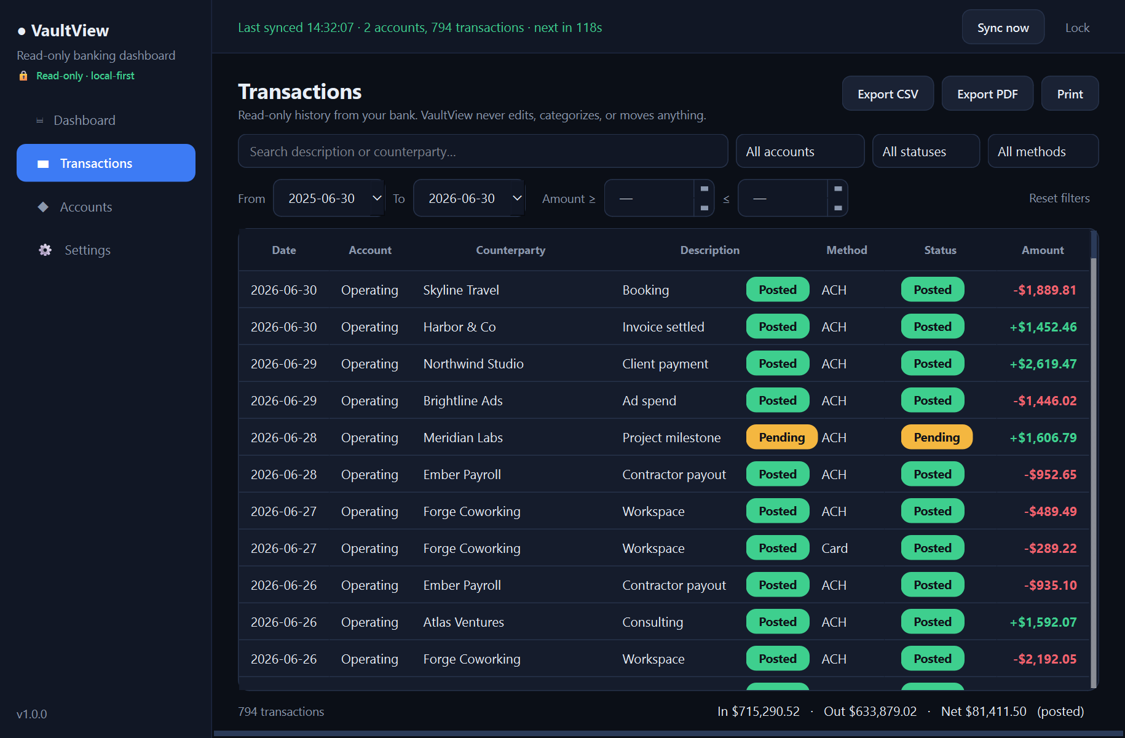
Task: Click the Net $81,411.50 summary
Action: [984, 711]
